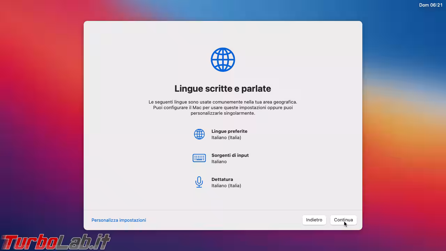Viewport: 446px width, 251px height.
Task: Click the Italiano (Italia) value under Dettatura
Action: pyautogui.click(x=226, y=186)
